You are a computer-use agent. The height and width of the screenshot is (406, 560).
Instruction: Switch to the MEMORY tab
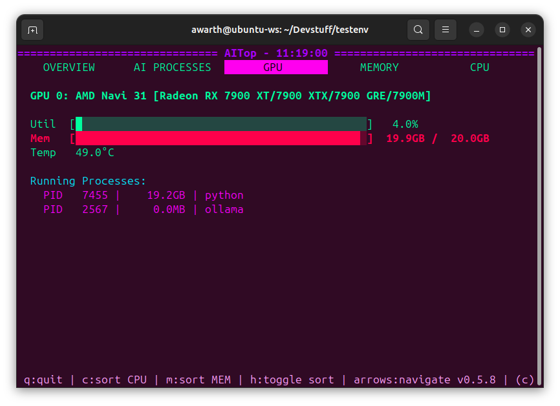coord(380,67)
